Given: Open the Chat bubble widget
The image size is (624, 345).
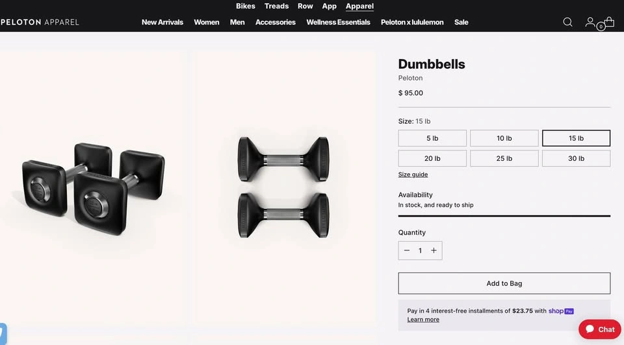Looking at the screenshot, I should click(600, 329).
